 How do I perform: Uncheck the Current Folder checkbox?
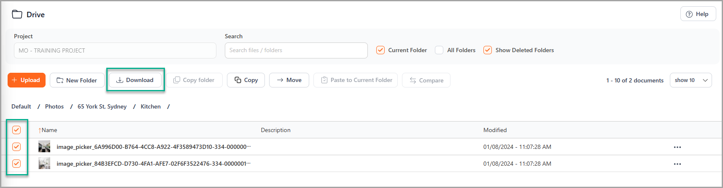(380, 50)
